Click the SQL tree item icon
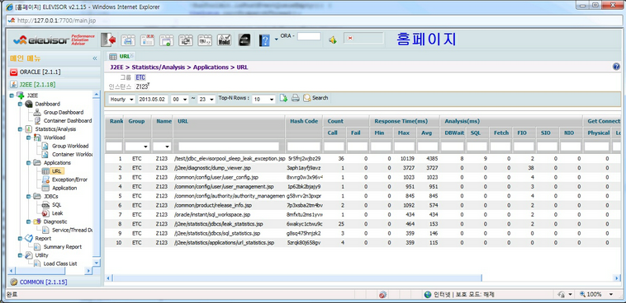The height and width of the screenshot is (303, 626). (45, 205)
